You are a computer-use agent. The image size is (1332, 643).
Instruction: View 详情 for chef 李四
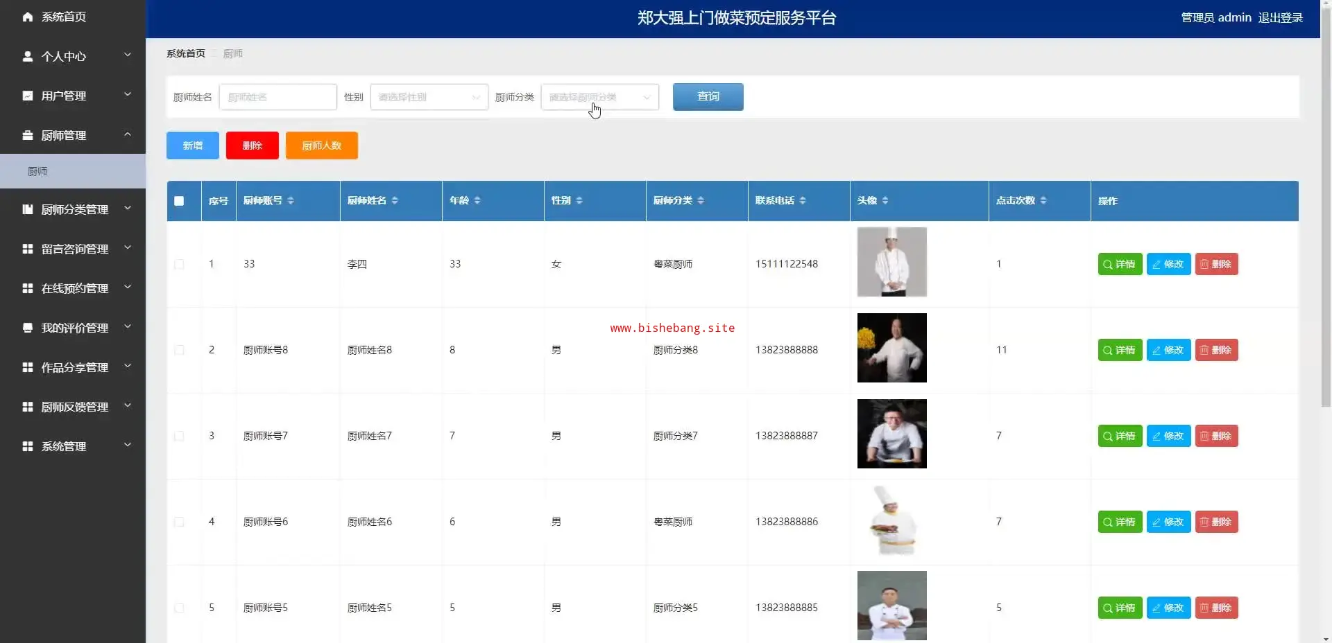[x=1120, y=264]
